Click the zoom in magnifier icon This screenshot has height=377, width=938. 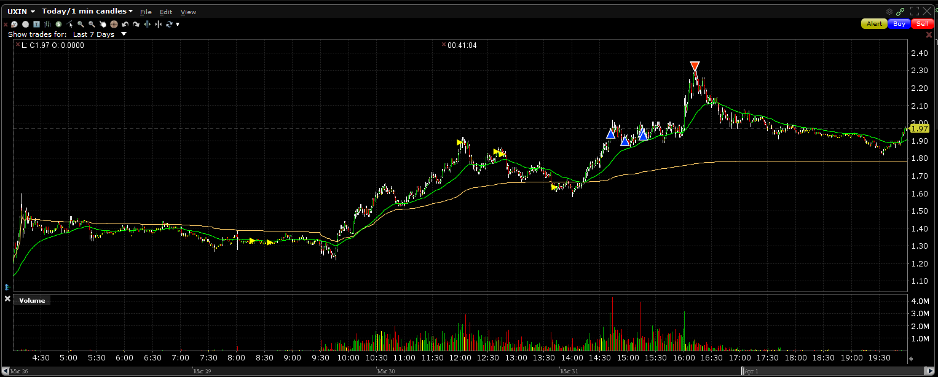pos(81,24)
